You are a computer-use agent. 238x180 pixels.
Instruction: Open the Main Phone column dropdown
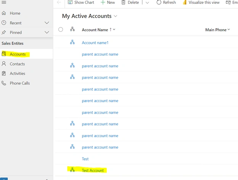pos(228,29)
